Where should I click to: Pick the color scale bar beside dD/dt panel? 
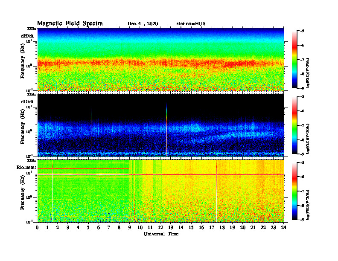coord(294,125)
